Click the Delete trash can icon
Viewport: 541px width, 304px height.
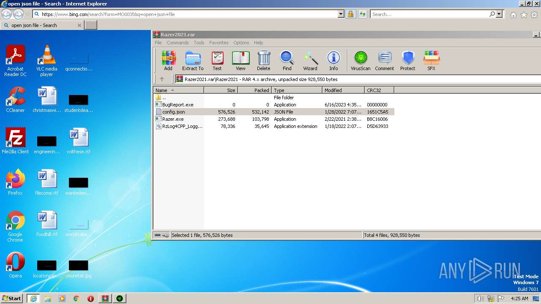click(x=264, y=60)
